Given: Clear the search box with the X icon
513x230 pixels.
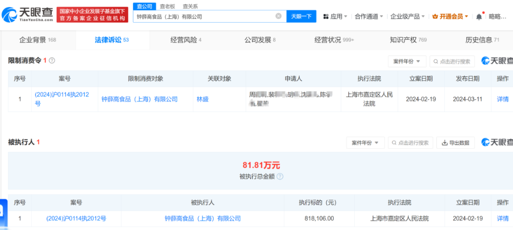Looking at the screenshot, I should [x=279, y=16].
